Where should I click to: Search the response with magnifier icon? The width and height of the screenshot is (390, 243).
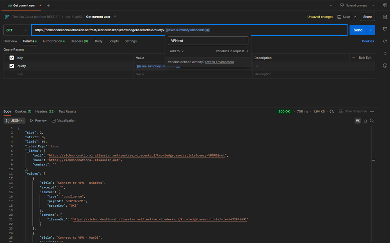click(x=372, y=121)
